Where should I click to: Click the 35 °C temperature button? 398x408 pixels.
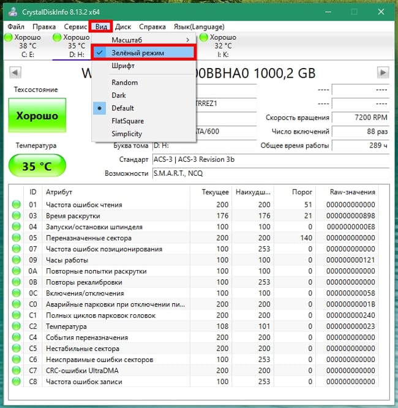pyautogui.click(x=37, y=166)
